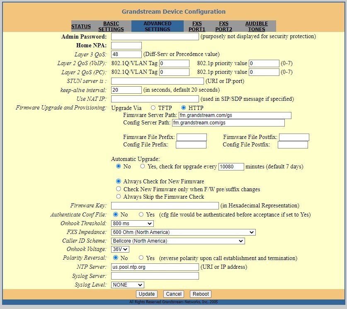Set Authenticate Conf File to Yes
This screenshot has height=309, width=347.
coord(141,214)
